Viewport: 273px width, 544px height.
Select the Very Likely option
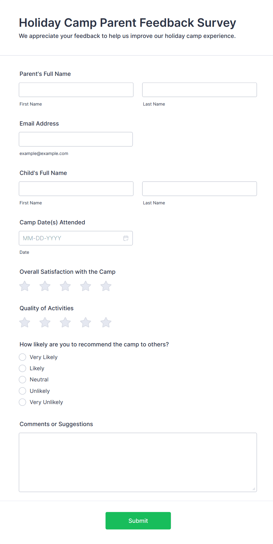23,357
